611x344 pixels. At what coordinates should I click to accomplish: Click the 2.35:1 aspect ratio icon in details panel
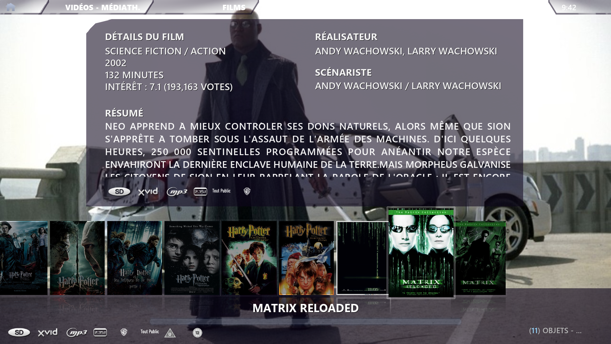tap(200, 192)
